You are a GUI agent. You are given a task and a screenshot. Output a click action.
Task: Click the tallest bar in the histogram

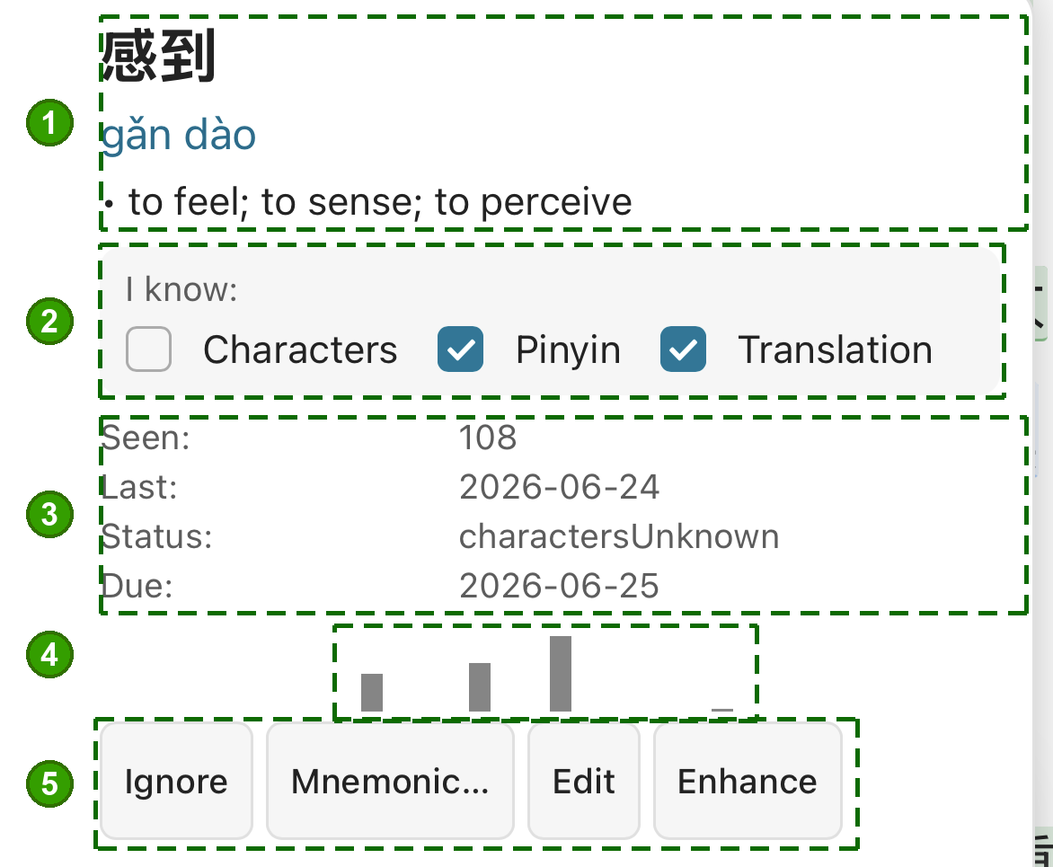pyautogui.click(x=560, y=674)
